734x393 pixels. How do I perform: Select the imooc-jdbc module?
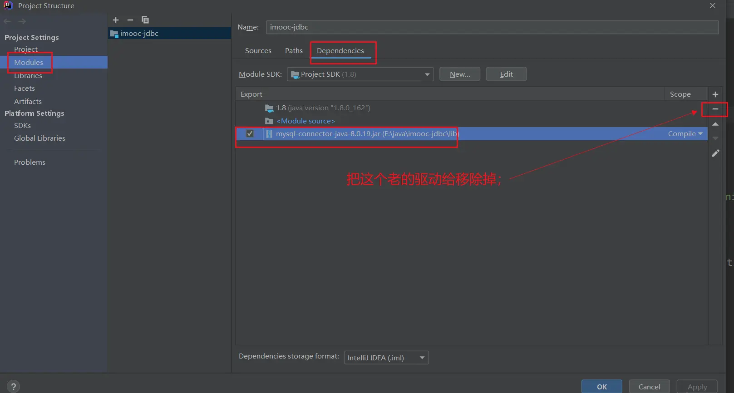tap(139, 34)
